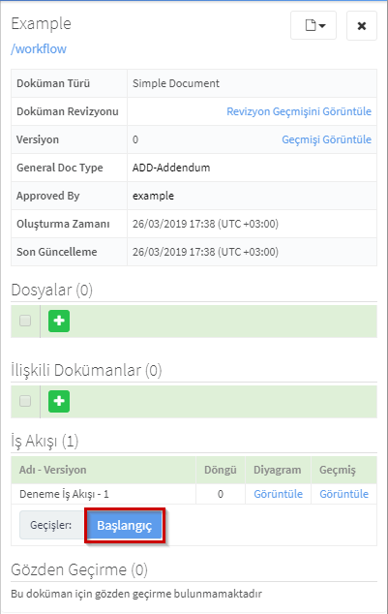Open Revizyon Geçmişini Görüntüle link

(x=299, y=111)
